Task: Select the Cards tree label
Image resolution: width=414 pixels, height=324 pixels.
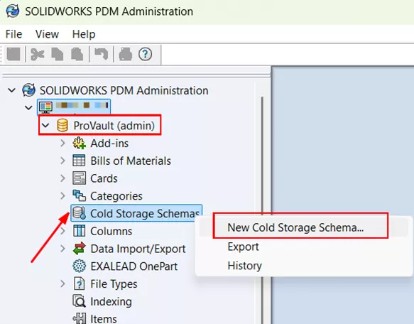Action: [104, 178]
